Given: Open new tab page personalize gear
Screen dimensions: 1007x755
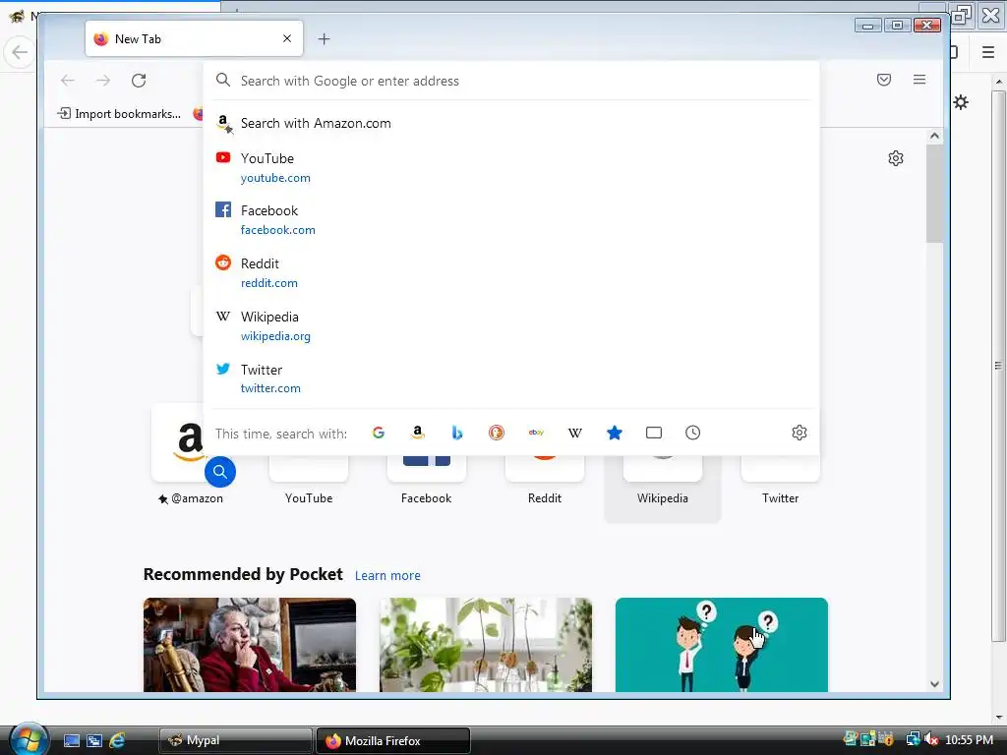Looking at the screenshot, I should tap(896, 158).
